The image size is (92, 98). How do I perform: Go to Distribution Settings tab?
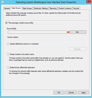(x=41, y=8)
